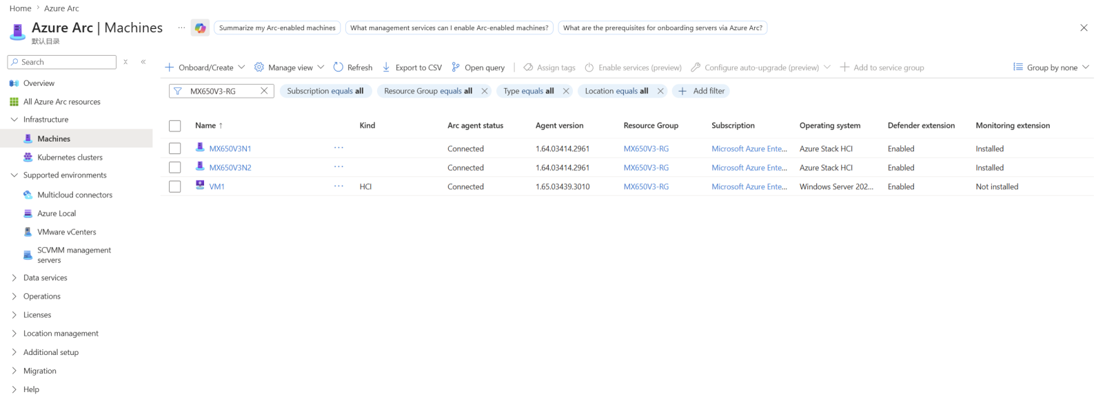The height and width of the screenshot is (399, 1103).
Task: Open the title ellipsis more options
Action: pos(181,28)
